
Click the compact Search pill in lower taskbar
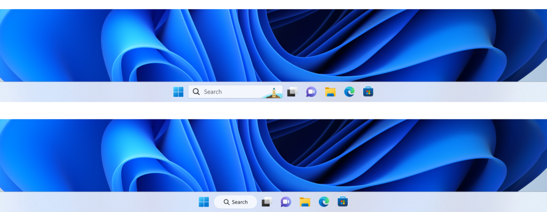pos(236,202)
